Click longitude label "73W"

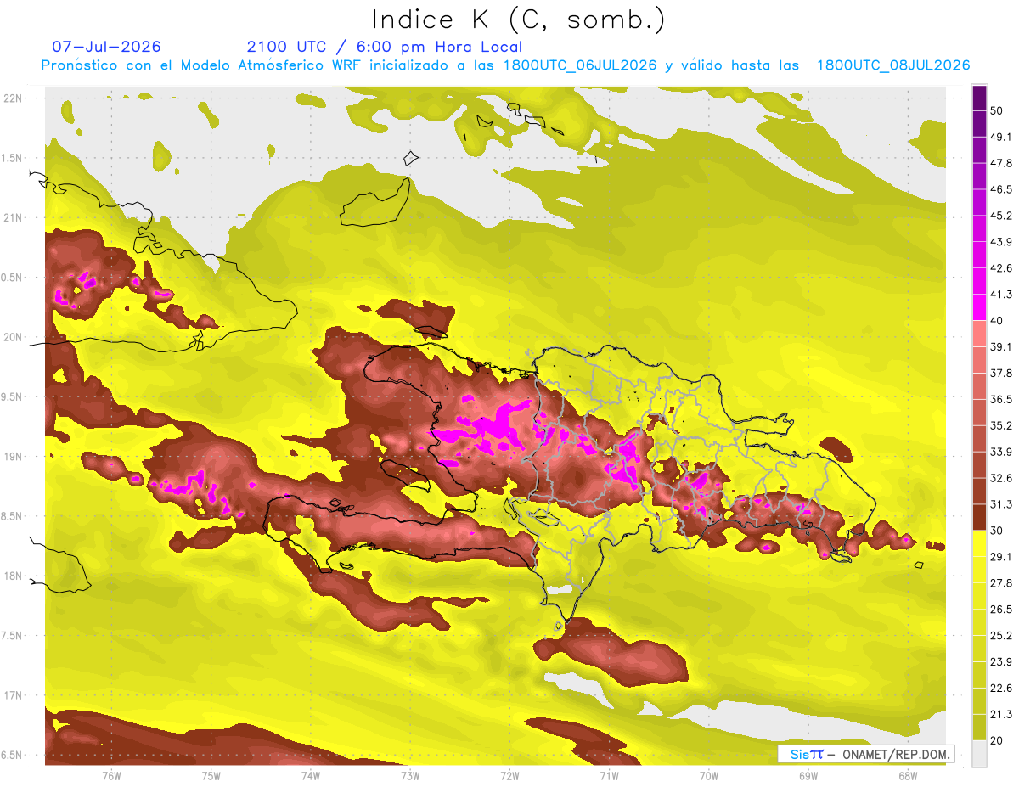(410, 776)
